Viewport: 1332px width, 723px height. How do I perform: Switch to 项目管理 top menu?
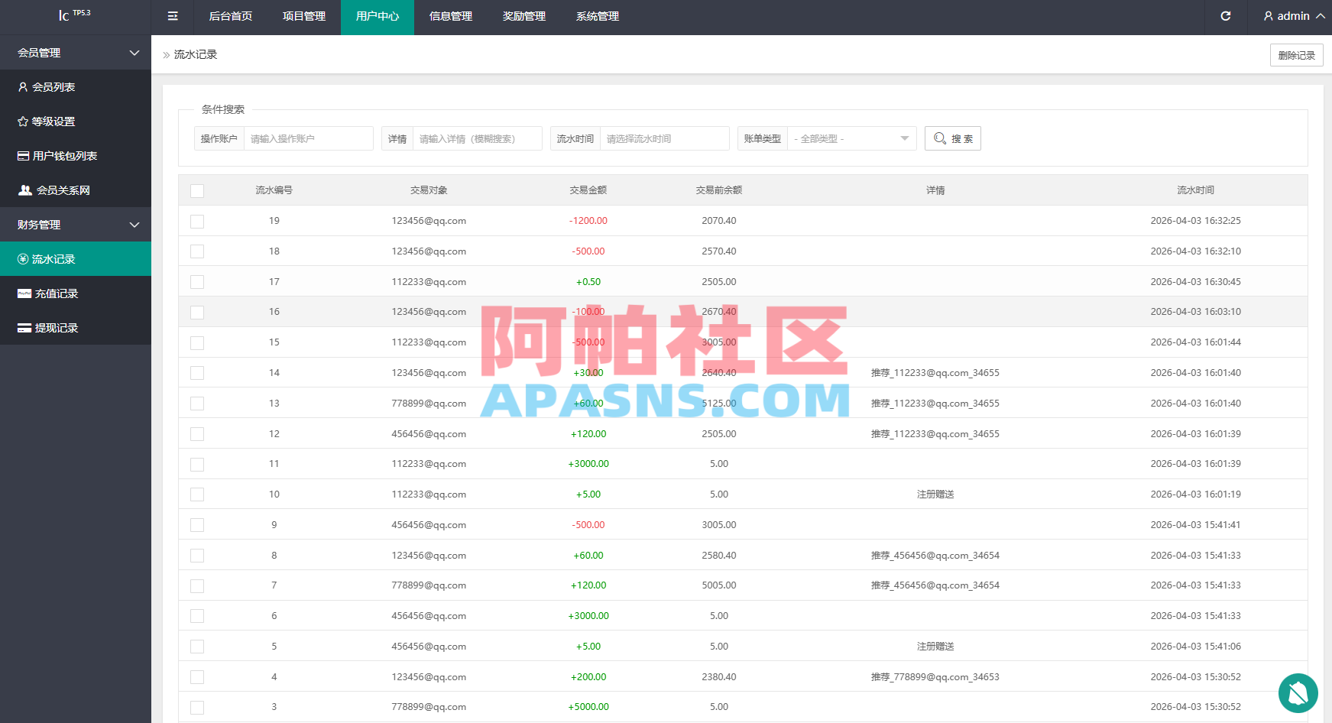pos(304,16)
